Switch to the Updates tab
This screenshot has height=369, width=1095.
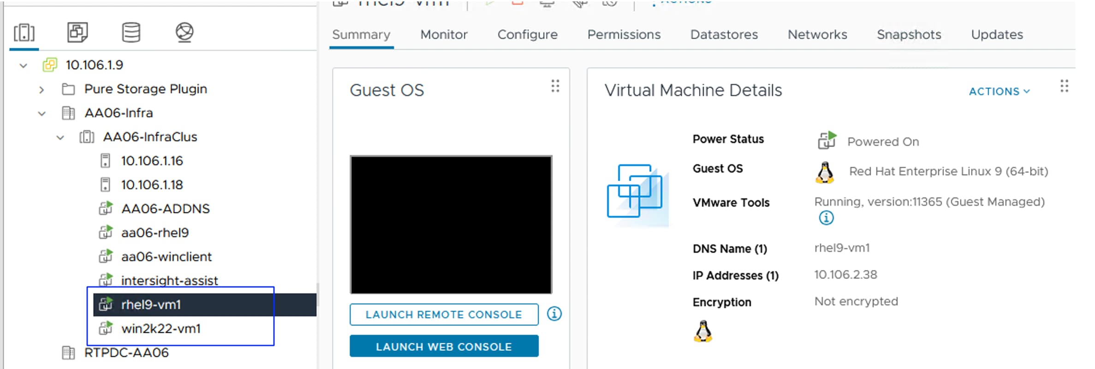point(997,35)
